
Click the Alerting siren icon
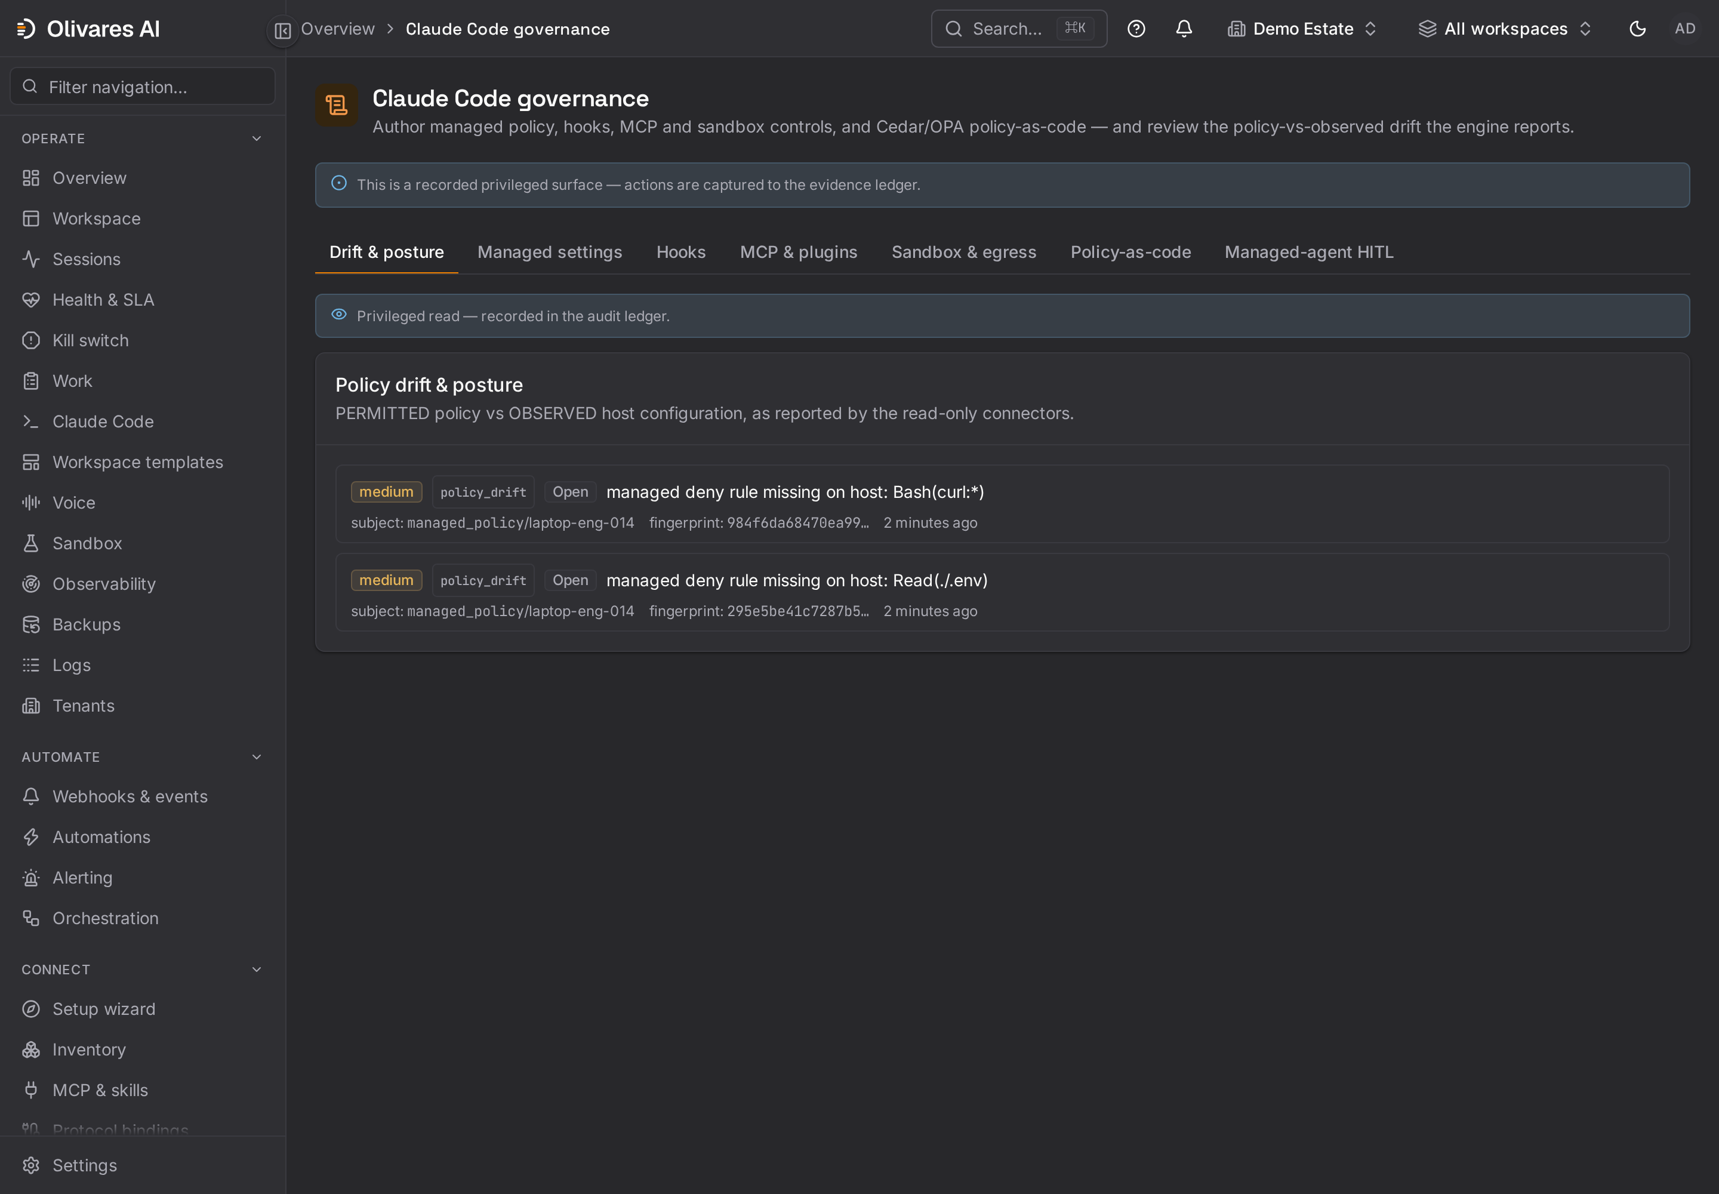[30, 878]
